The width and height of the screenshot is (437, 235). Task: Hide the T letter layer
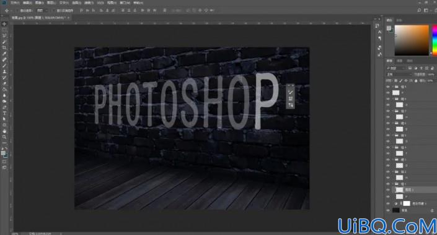[x=388, y=153]
